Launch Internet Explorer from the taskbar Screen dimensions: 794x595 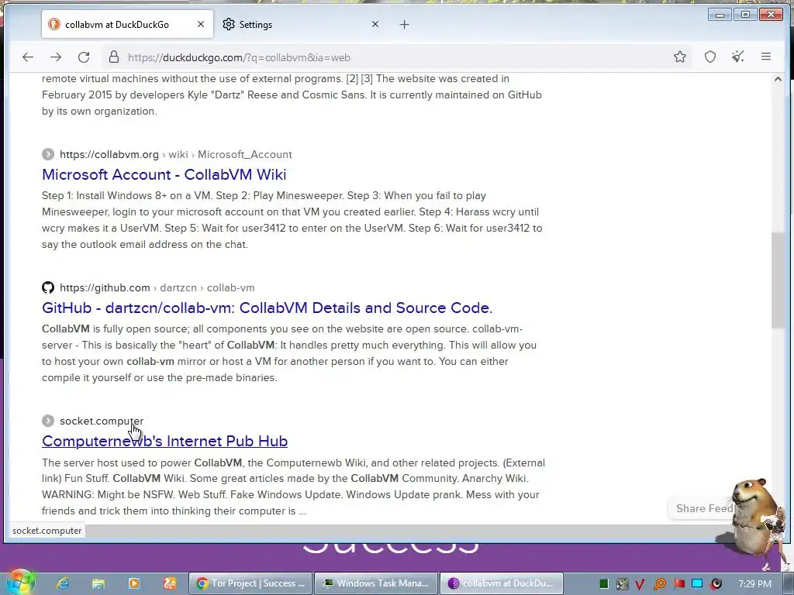coord(63,583)
